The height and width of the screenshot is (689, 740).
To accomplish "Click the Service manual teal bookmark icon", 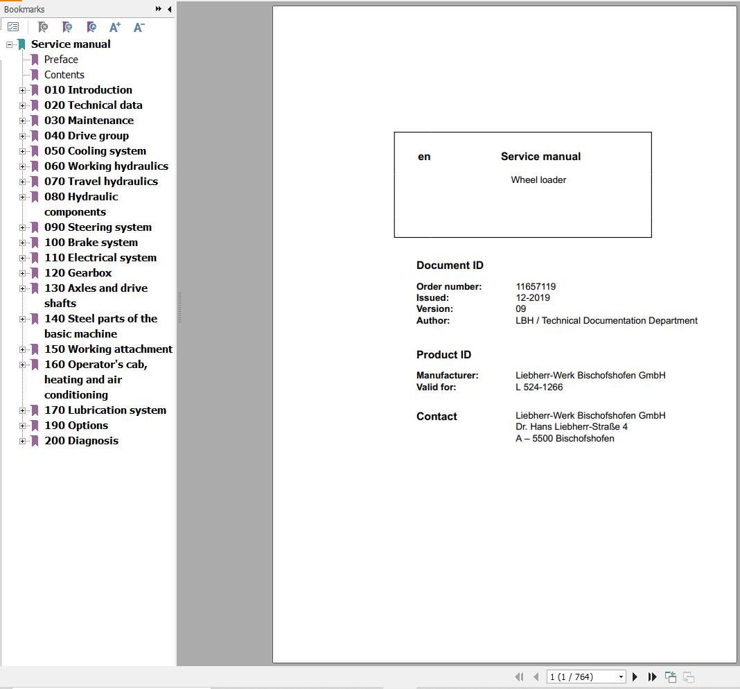I will coord(21,44).
